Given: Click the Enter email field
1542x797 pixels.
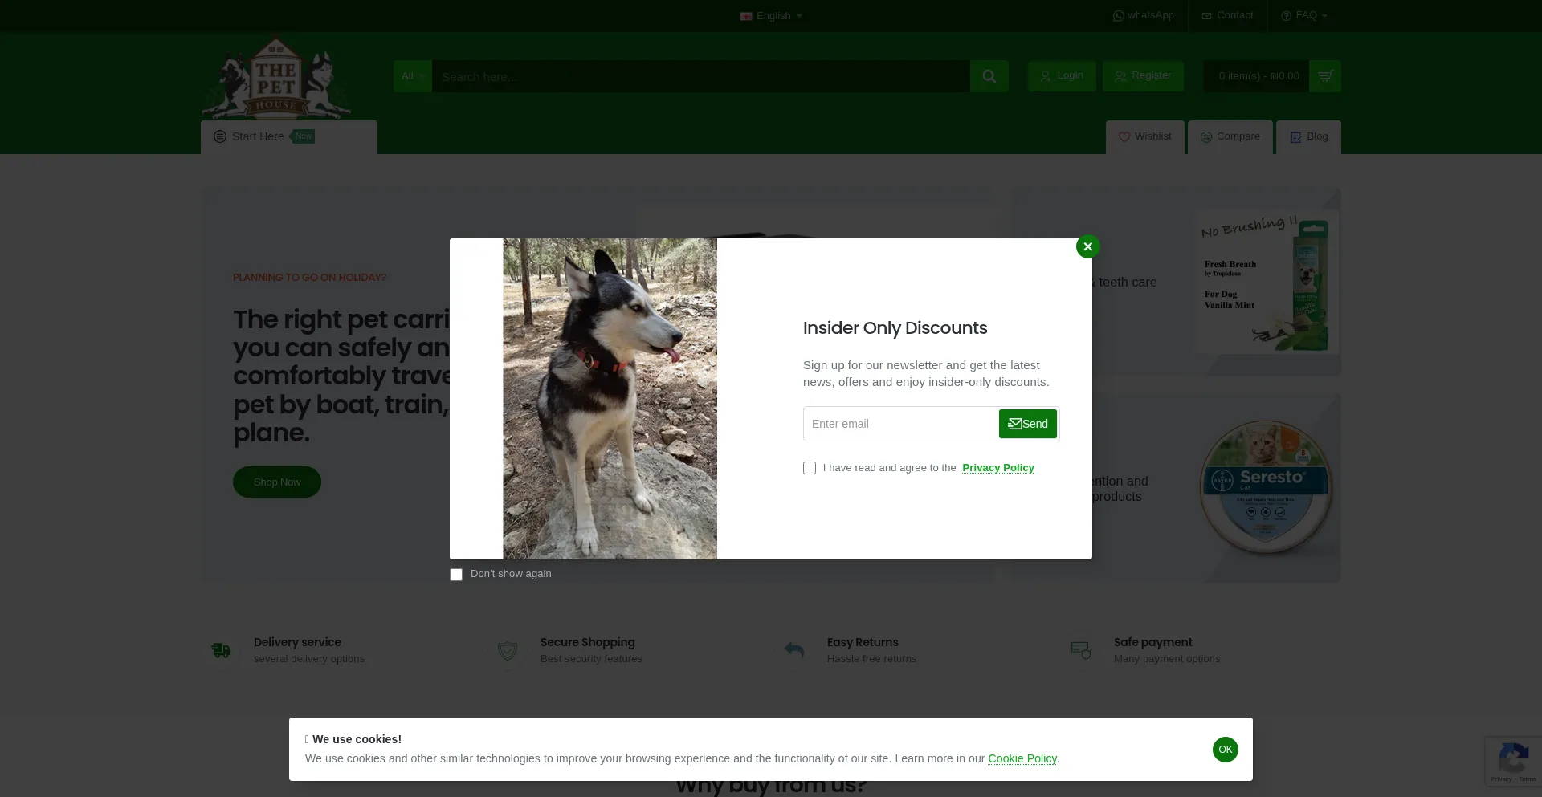Looking at the screenshot, I should click(x=899, y=424).
